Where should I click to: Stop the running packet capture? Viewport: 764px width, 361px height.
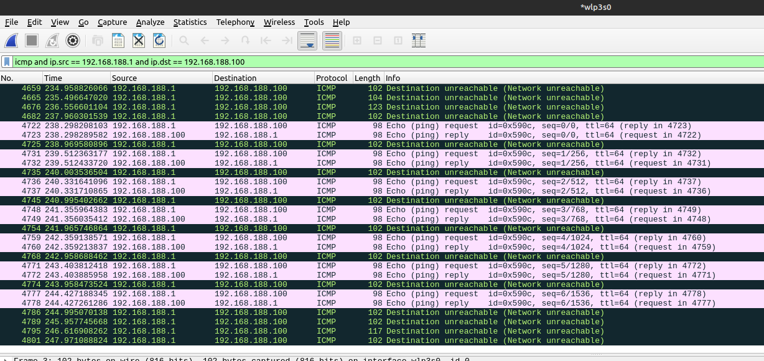pos(32,41)
